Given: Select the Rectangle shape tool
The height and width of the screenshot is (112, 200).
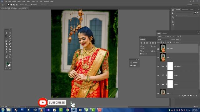Looking at the screenshot, I should 10,55.
